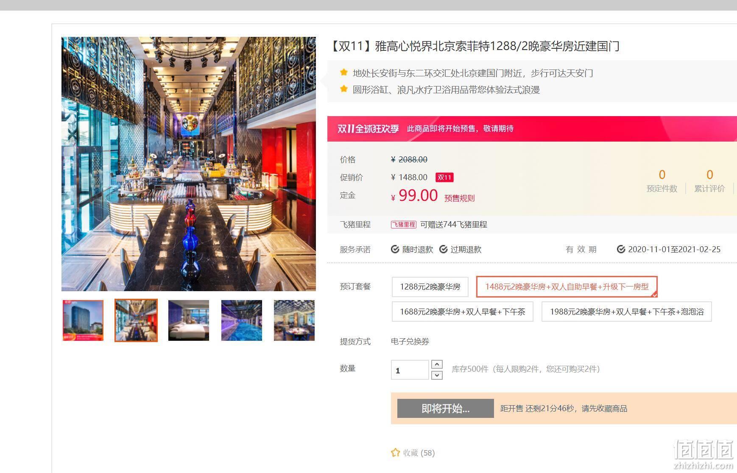This screenshot has height=473, width=737.
Task: Click the 即将开始 button
Action: (x=446, y=408)
